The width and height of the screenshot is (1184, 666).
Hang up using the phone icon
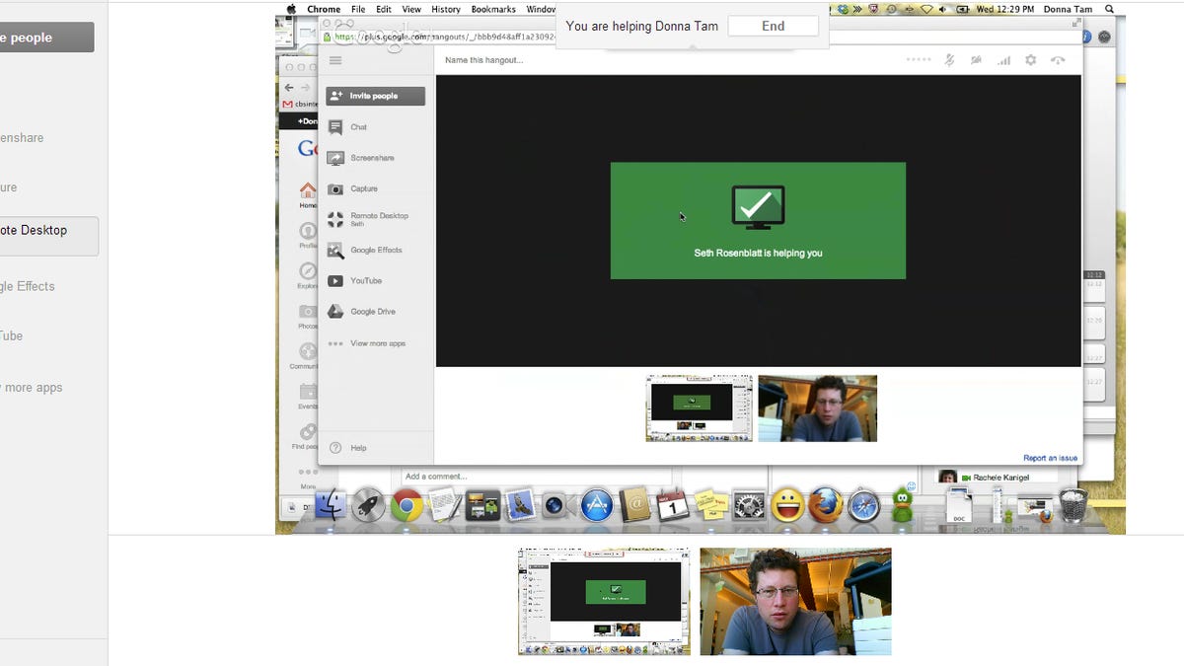[1058, 60]
